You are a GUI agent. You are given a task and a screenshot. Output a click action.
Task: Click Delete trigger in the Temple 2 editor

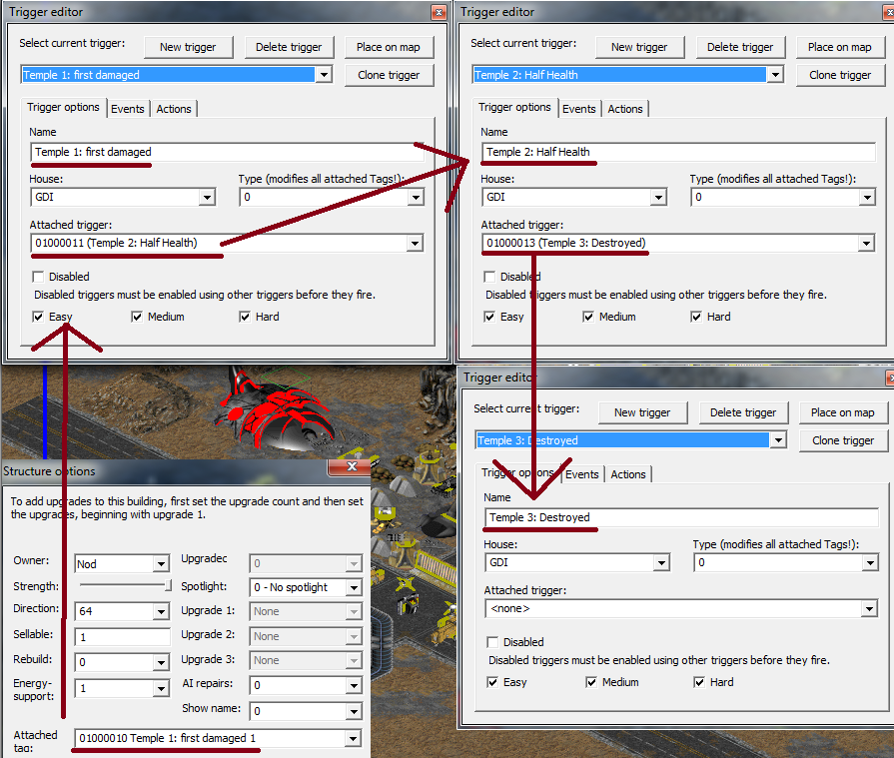pyautogui.click(x=740, y=47)
